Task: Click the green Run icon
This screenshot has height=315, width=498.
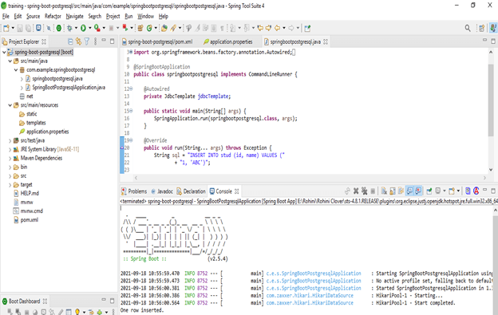Action: pyautogui.click(x=83, y=28)
